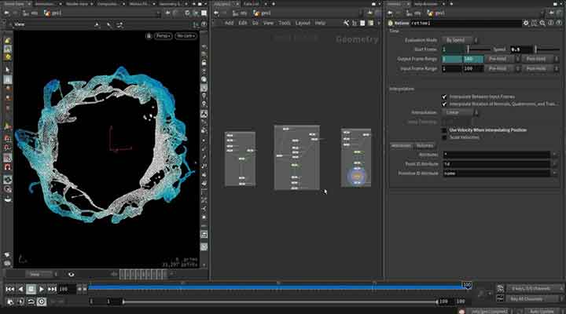566x314 pixels.
Task: Open the Input Frame Range Pre-Hold dropdown
Action: point(502,68)
